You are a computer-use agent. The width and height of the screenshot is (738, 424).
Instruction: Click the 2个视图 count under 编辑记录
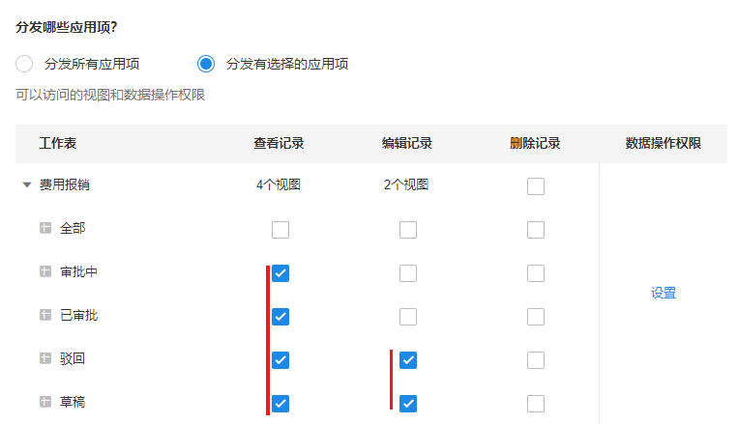(406, 185)
